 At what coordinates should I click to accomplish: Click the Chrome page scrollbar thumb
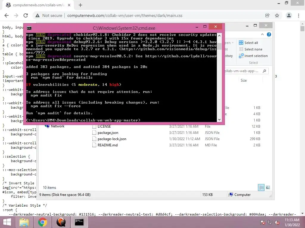click(x=302, y=29)
